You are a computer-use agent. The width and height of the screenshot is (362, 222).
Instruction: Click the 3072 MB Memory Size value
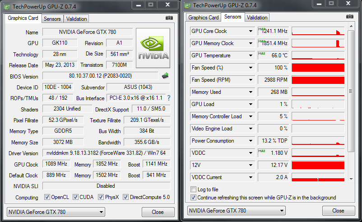63,142
